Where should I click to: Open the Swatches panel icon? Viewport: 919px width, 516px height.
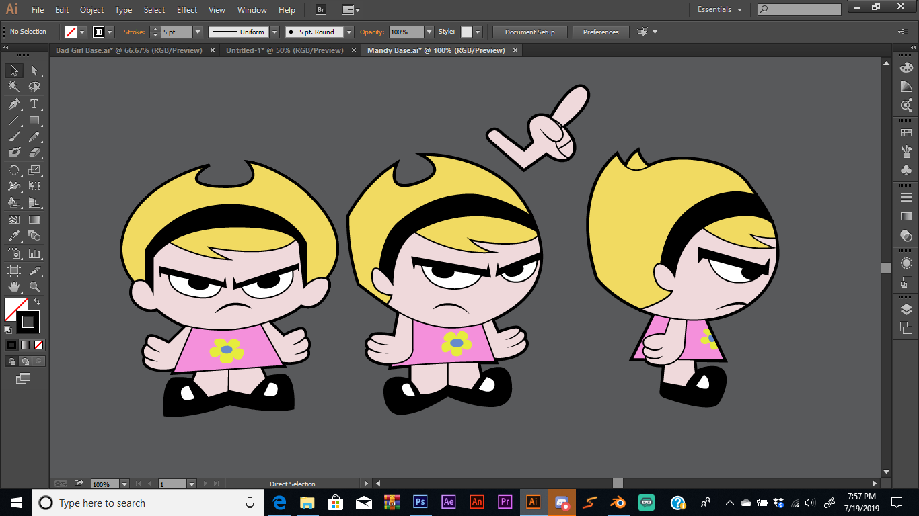pyautogui.click(x=906, y=133)
